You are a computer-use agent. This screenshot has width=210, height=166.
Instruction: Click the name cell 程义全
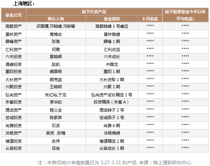(56, 110)
